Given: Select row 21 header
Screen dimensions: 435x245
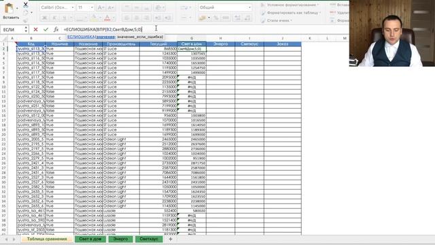Looking at the screenshot, I should (x=4, y=139).
